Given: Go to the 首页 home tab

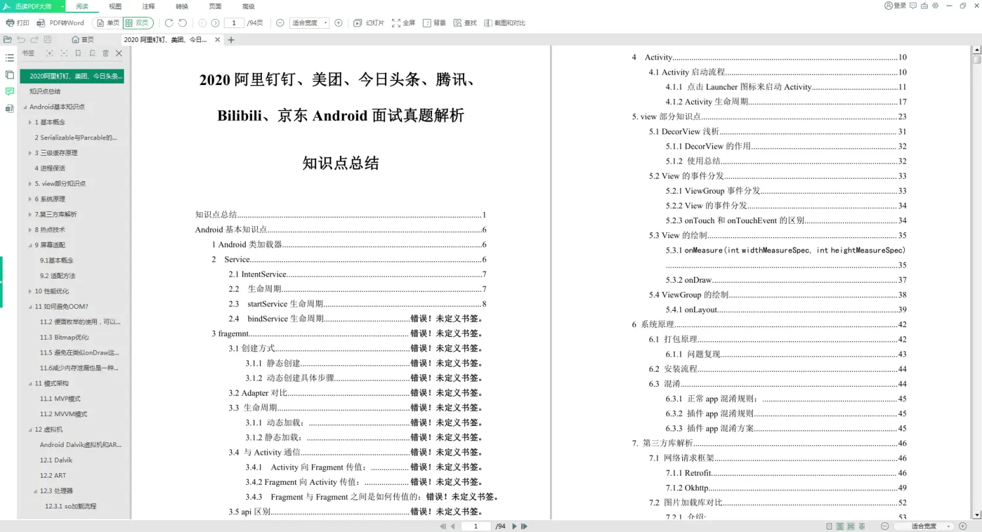Looking at the screenshot, I should pyautogui.click(x=82, y=40).
